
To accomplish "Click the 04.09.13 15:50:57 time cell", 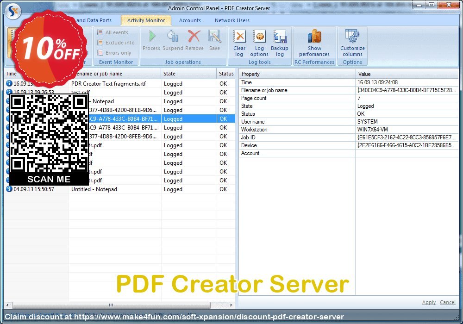I will click(x=34, y=189).
